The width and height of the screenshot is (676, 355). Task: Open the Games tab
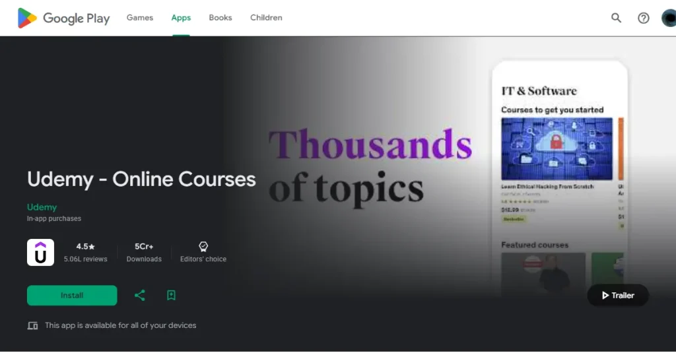140,18
